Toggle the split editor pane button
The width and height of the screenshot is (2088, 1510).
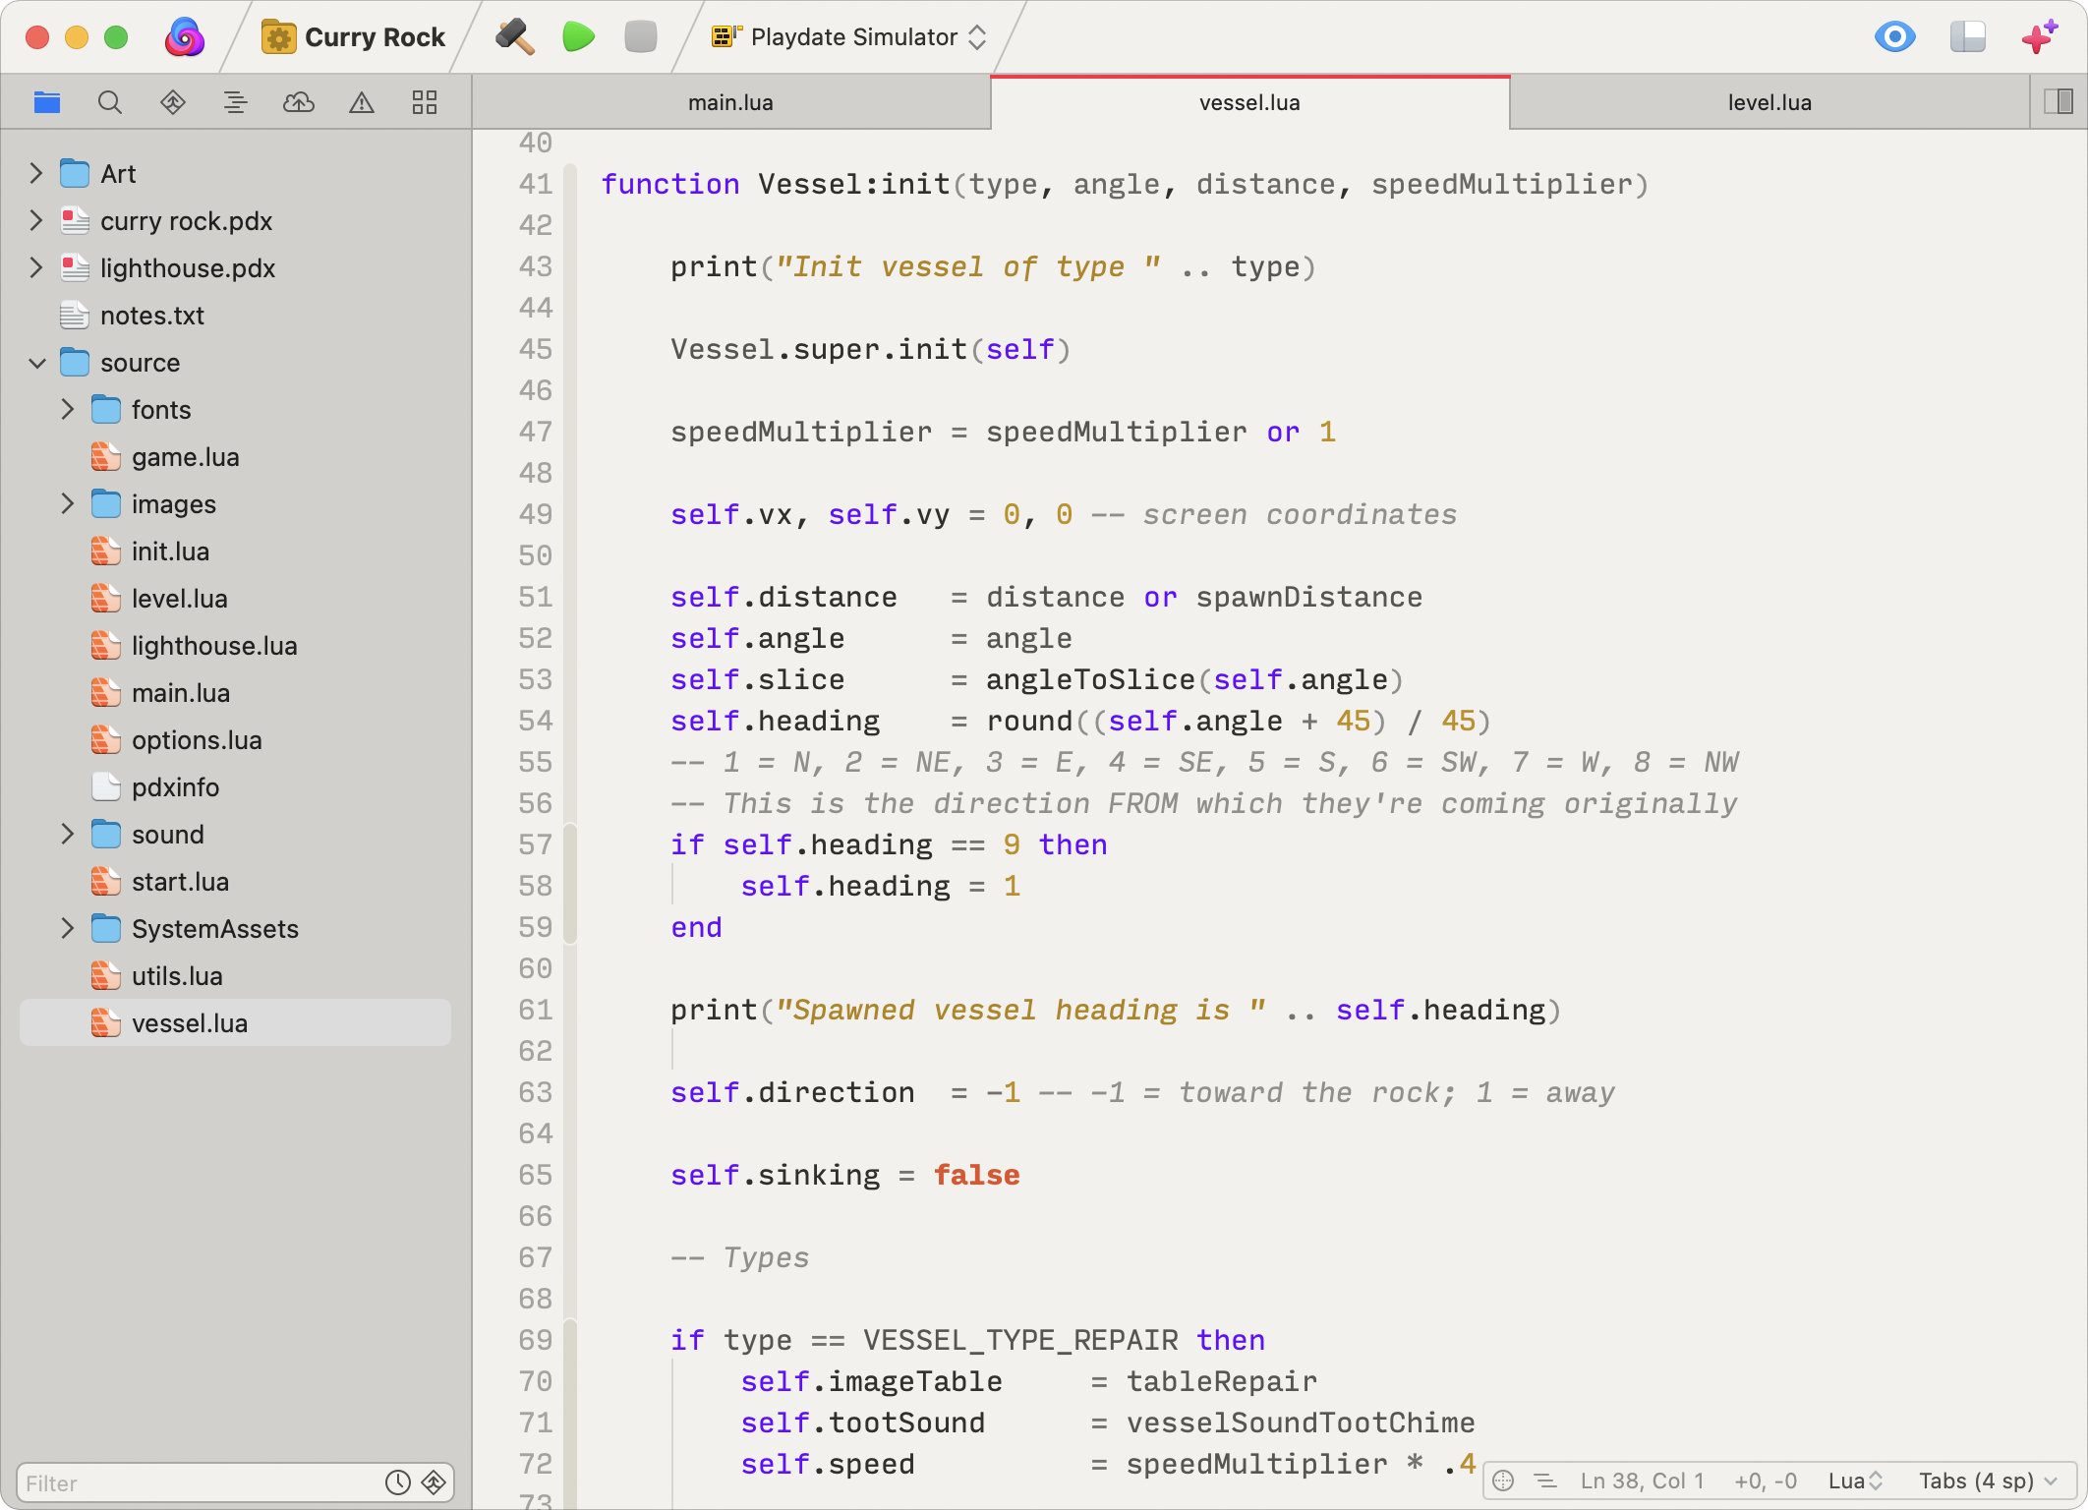point(2059,102)
